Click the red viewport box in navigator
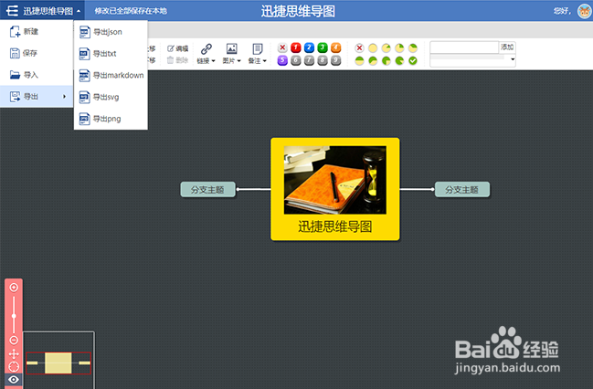This screenshot has width=593, height=389. (x=58, y=363)
